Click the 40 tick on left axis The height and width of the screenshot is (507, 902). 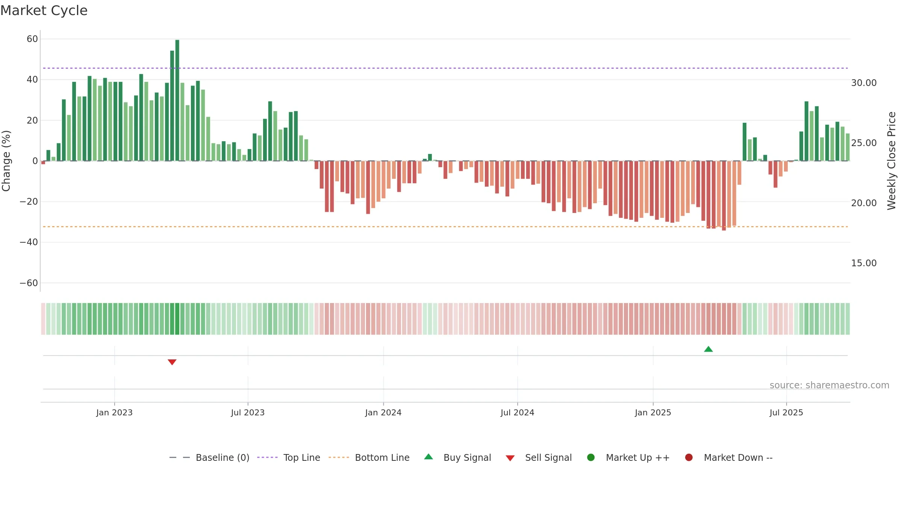click(32, 80)
